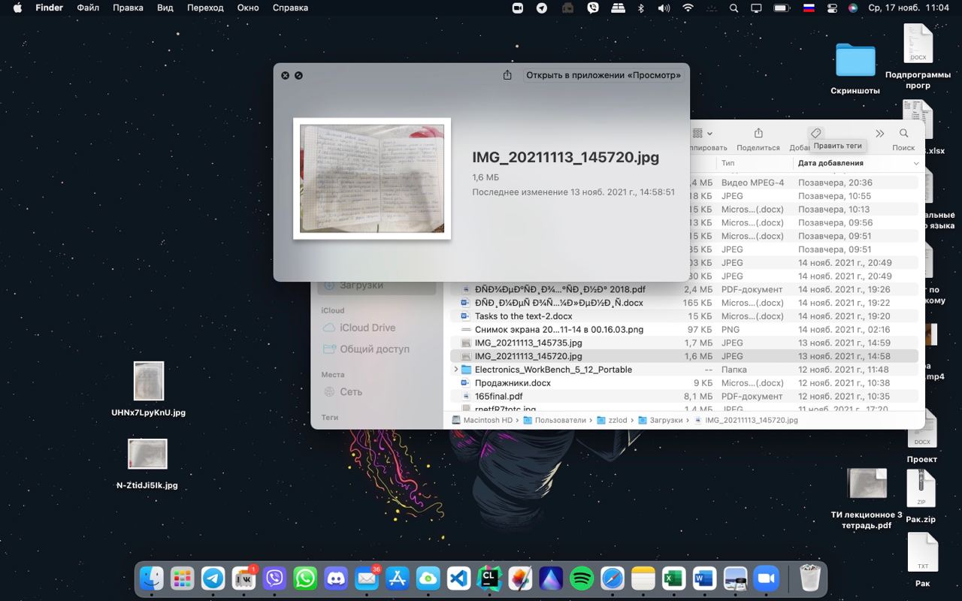Open Spotlight search in menu bar
The height and width of the screenshot is (601, 962).
pos(734,8)
